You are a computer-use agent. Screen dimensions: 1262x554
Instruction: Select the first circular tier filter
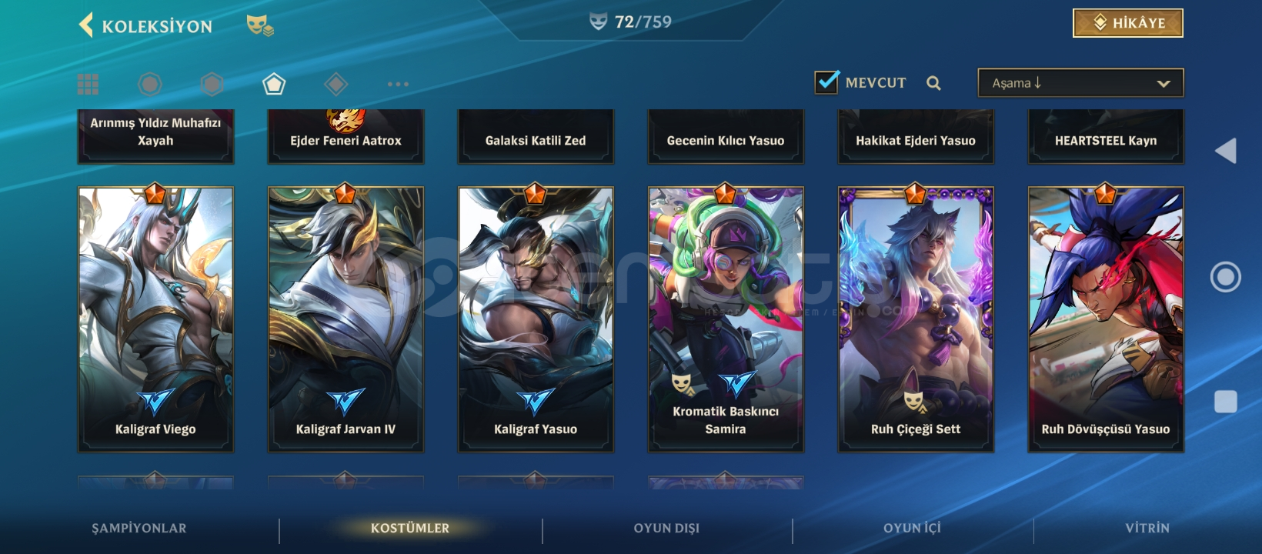(150, 84)
